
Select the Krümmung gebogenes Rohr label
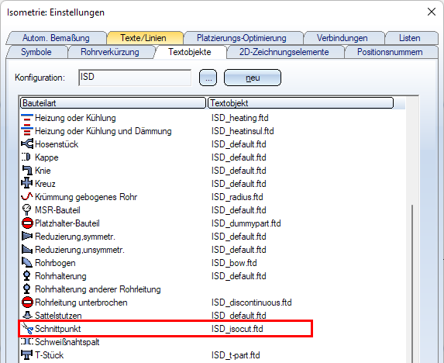pyautogui.click(x=86, y=197)
